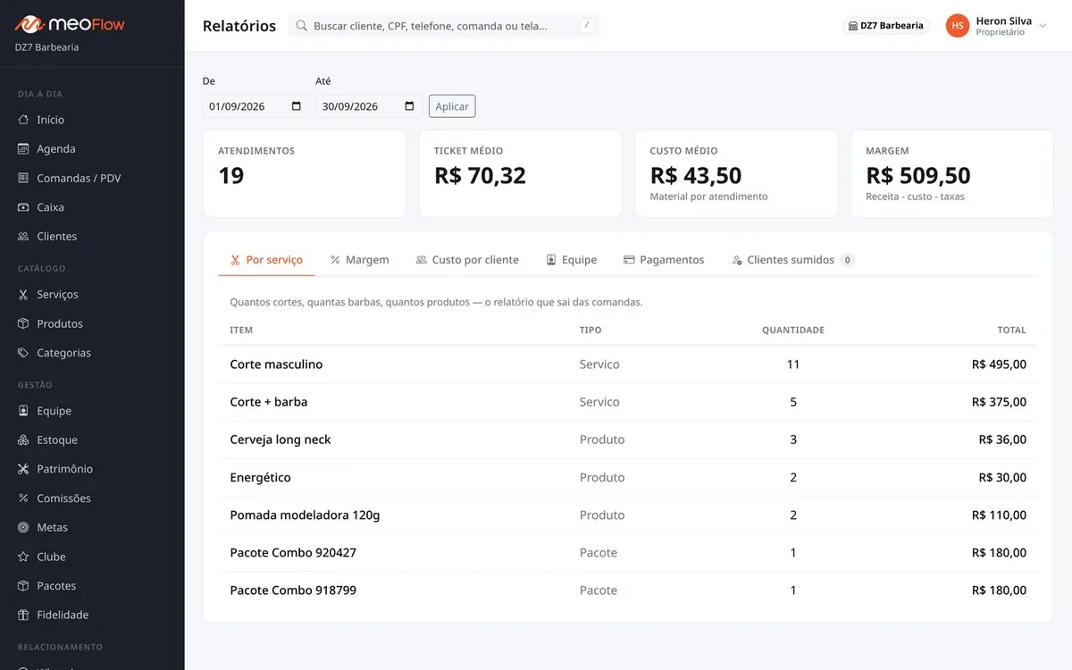Open the Fidelidade link in sidebar
1072x670 pixels.
pyautogui.click(x=63, y=616)
